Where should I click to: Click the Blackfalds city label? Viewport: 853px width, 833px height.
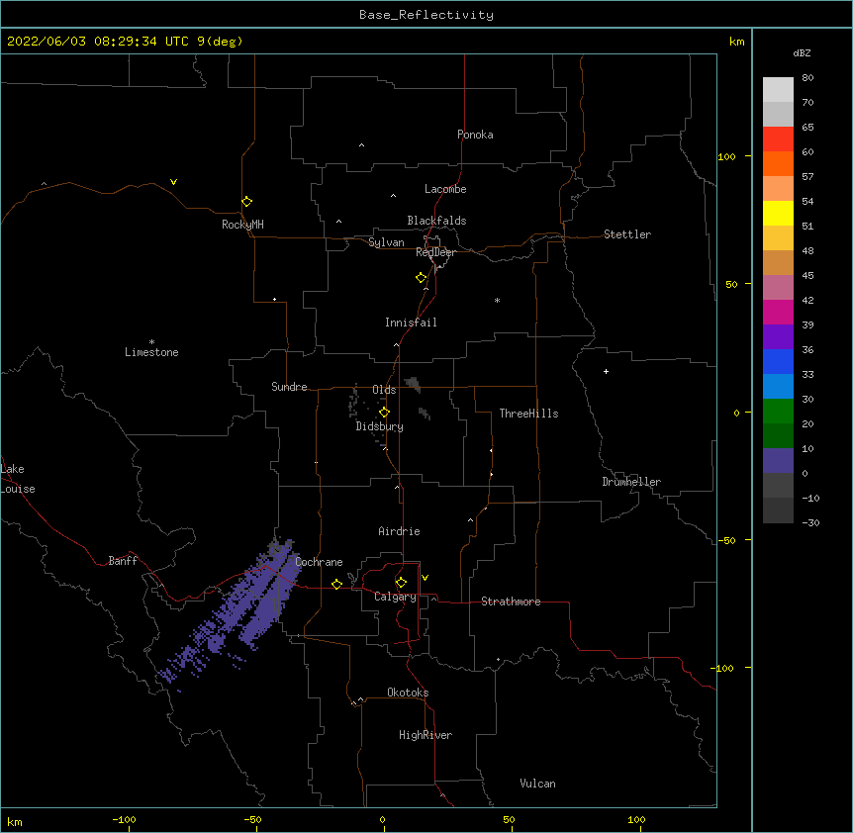436,221
